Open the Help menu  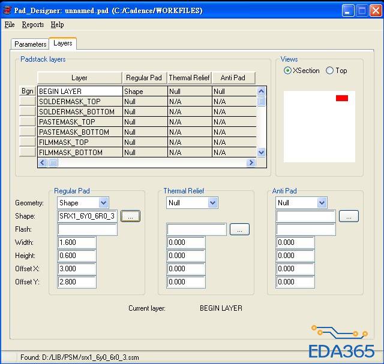[58, 25]
